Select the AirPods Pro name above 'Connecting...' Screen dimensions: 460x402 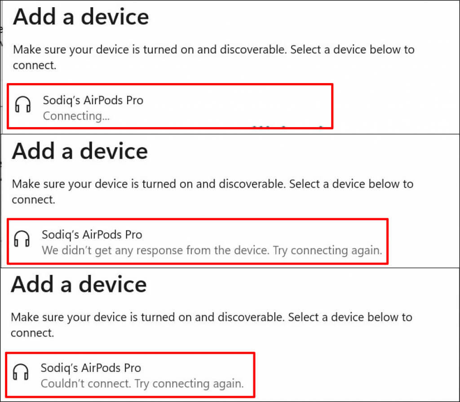[93, 100]
